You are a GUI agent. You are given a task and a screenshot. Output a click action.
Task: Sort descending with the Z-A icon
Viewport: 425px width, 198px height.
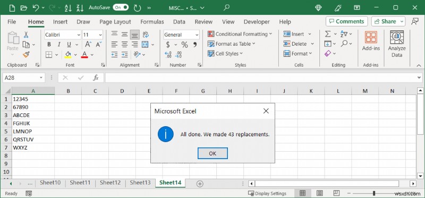pos(80,7)
